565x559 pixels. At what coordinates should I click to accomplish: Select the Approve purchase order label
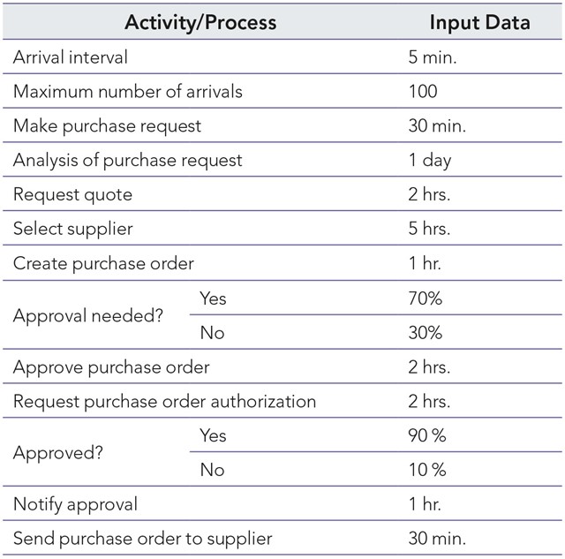click(x=111, y=366)
